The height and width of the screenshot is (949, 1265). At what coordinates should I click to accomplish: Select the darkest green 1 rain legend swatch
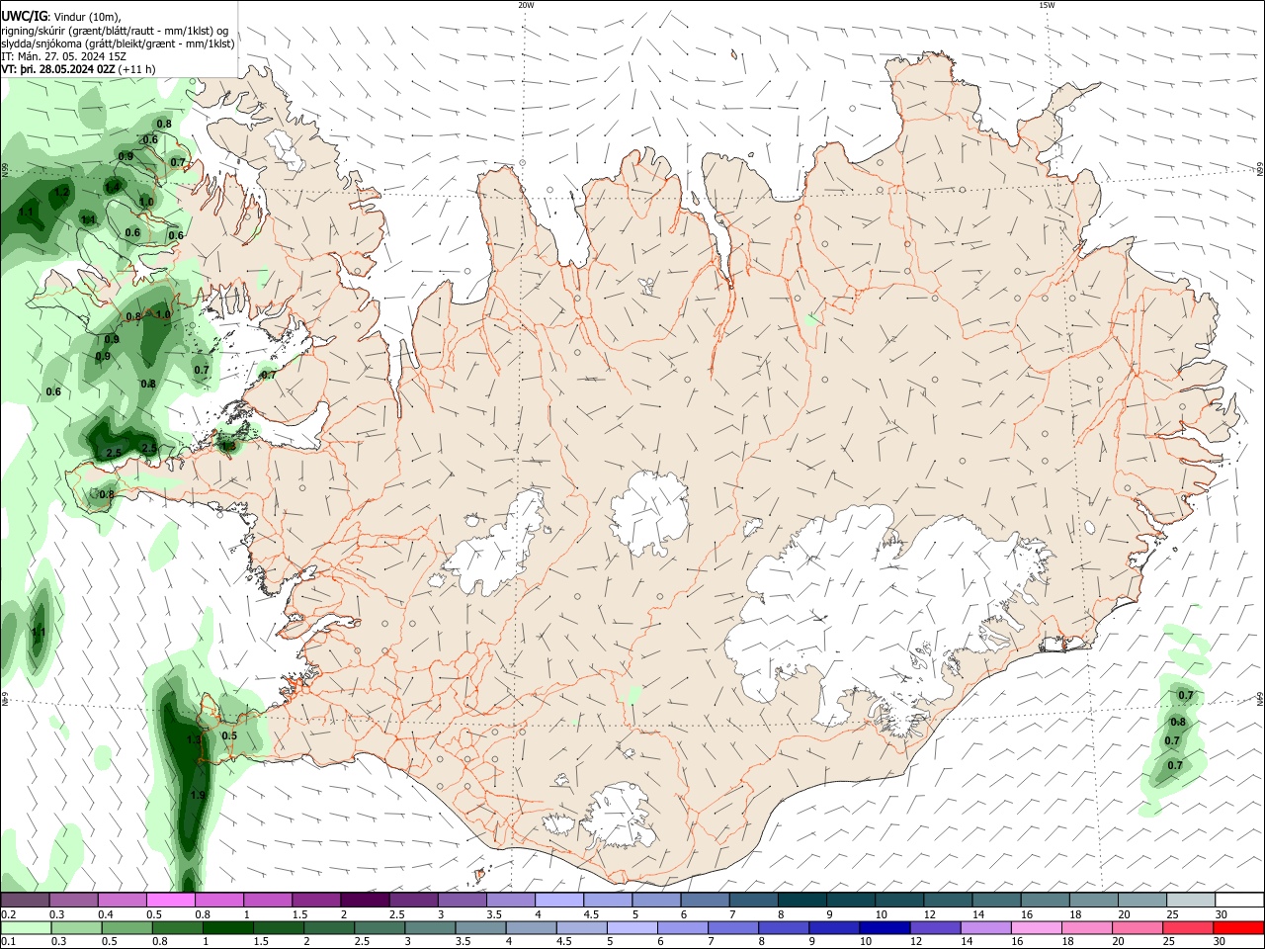(x=228, y=927)
